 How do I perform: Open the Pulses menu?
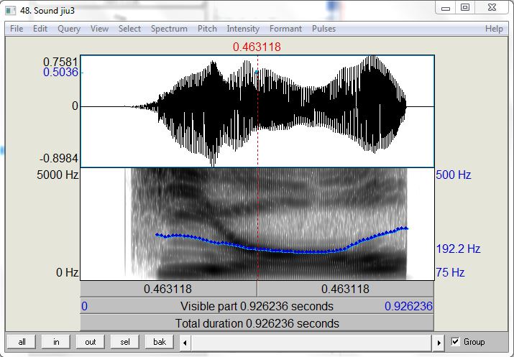(x=323, y=29)
